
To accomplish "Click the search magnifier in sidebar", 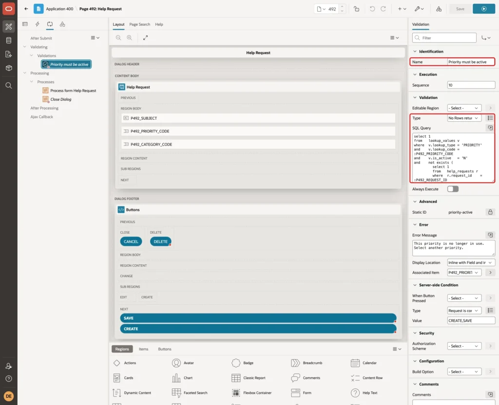I will (9, 86).
